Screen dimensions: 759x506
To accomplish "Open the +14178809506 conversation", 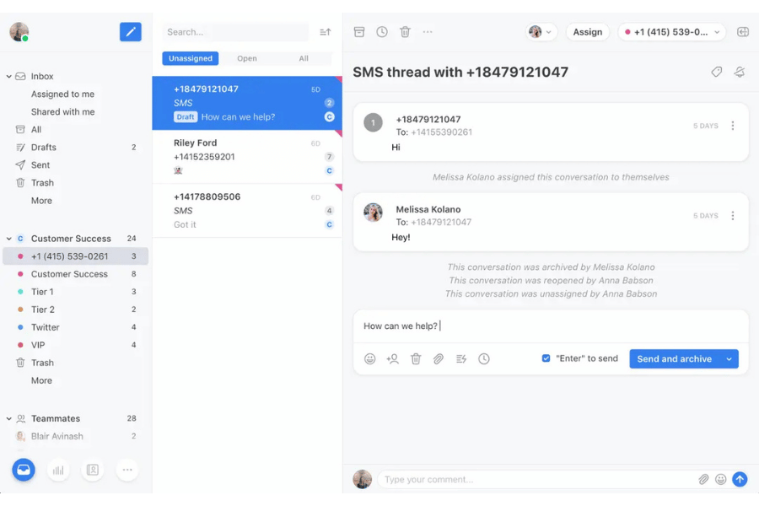I will (247, 211).
